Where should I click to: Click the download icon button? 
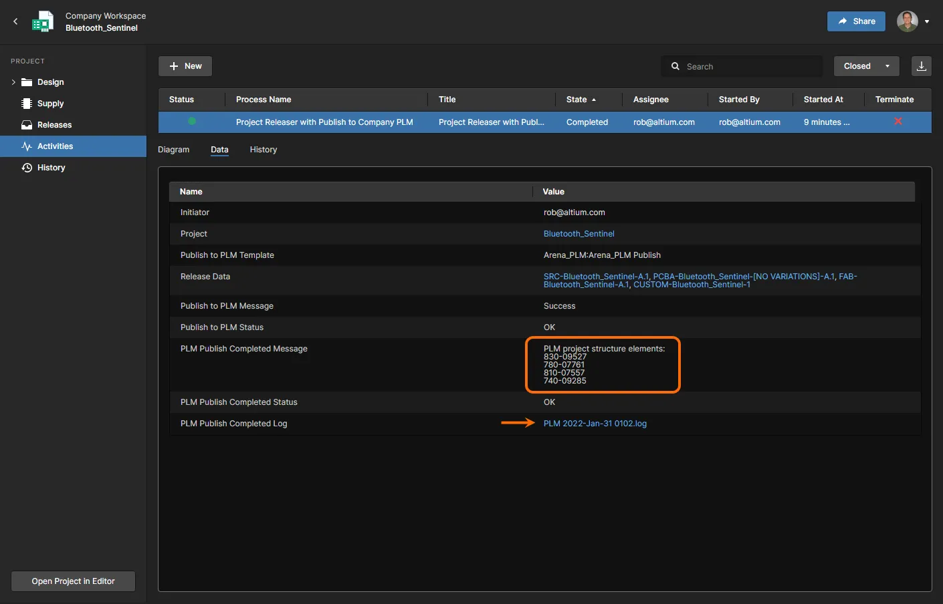click(921, 66)
